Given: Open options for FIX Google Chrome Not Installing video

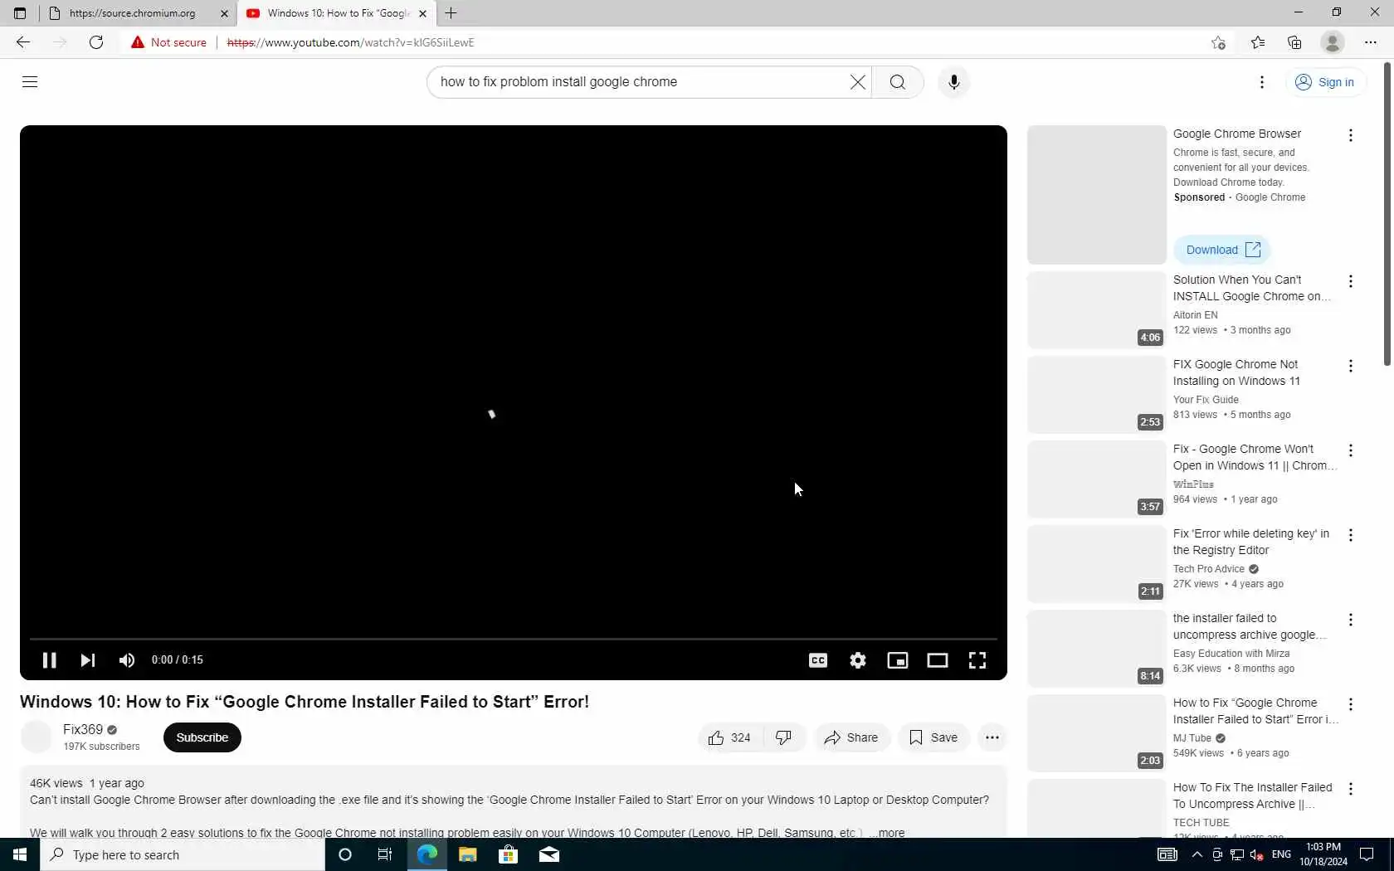Looking at the screenshot, I should 1351,366.
